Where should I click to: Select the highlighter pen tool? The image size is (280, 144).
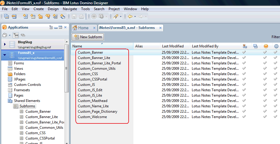116,17
